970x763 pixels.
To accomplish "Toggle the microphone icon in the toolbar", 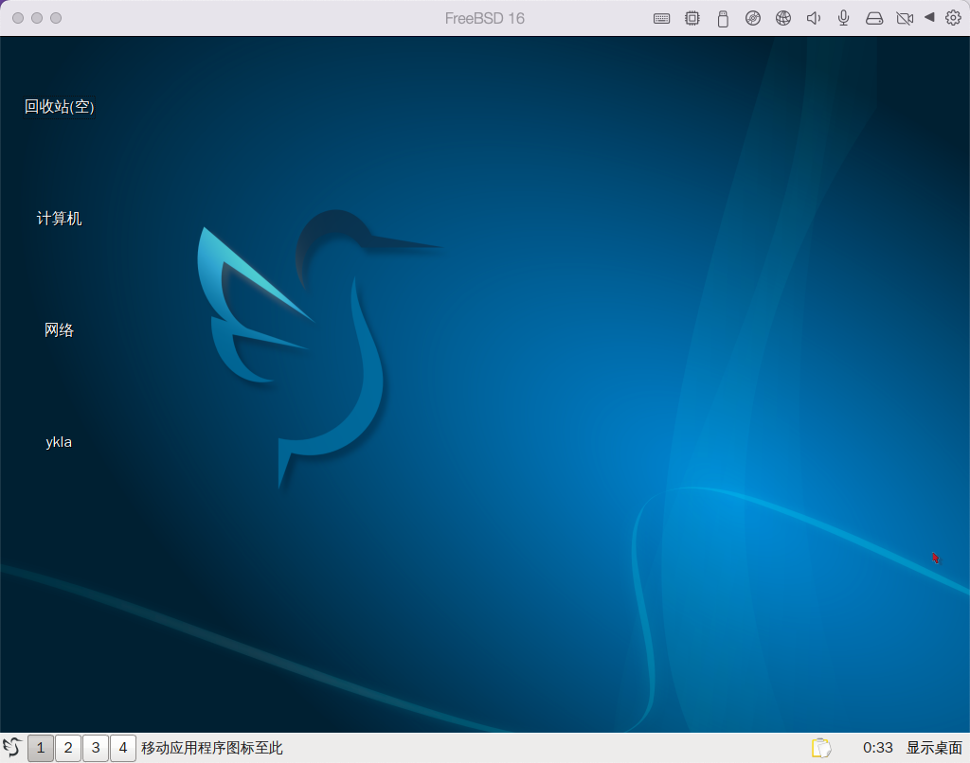I will 843,19.
